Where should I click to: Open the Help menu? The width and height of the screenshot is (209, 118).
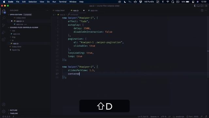[81, 2]
